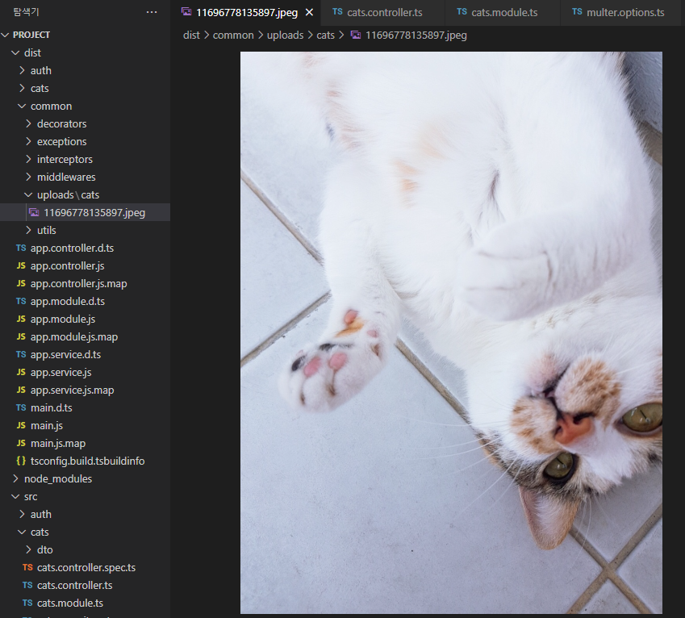The height and width of the screenshot is (618, 685).
Task: Open the explorer more actions ellipsis menu
Action: coord(152,12)
